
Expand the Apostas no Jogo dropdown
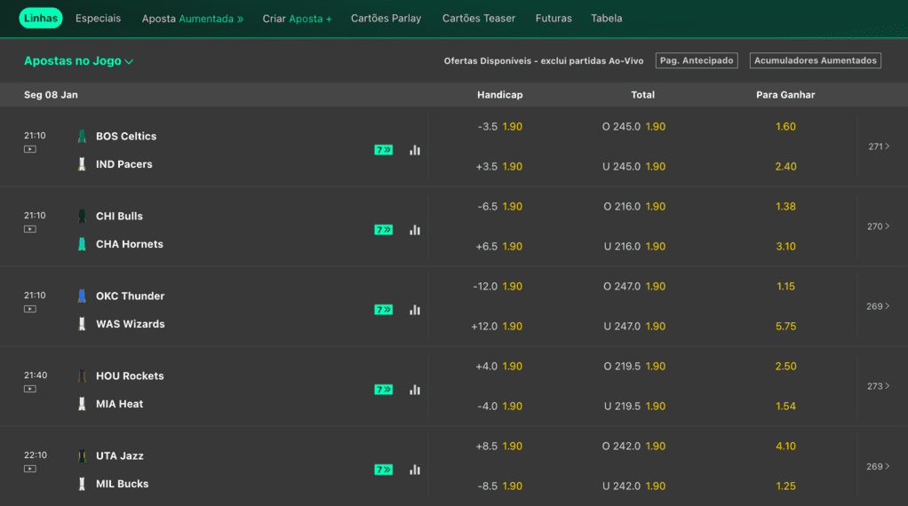79,60
